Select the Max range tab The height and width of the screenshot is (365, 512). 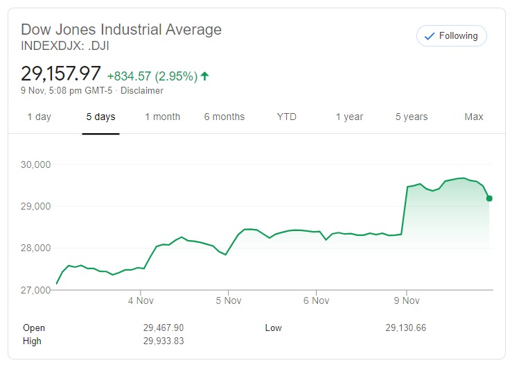click(474, 117)
